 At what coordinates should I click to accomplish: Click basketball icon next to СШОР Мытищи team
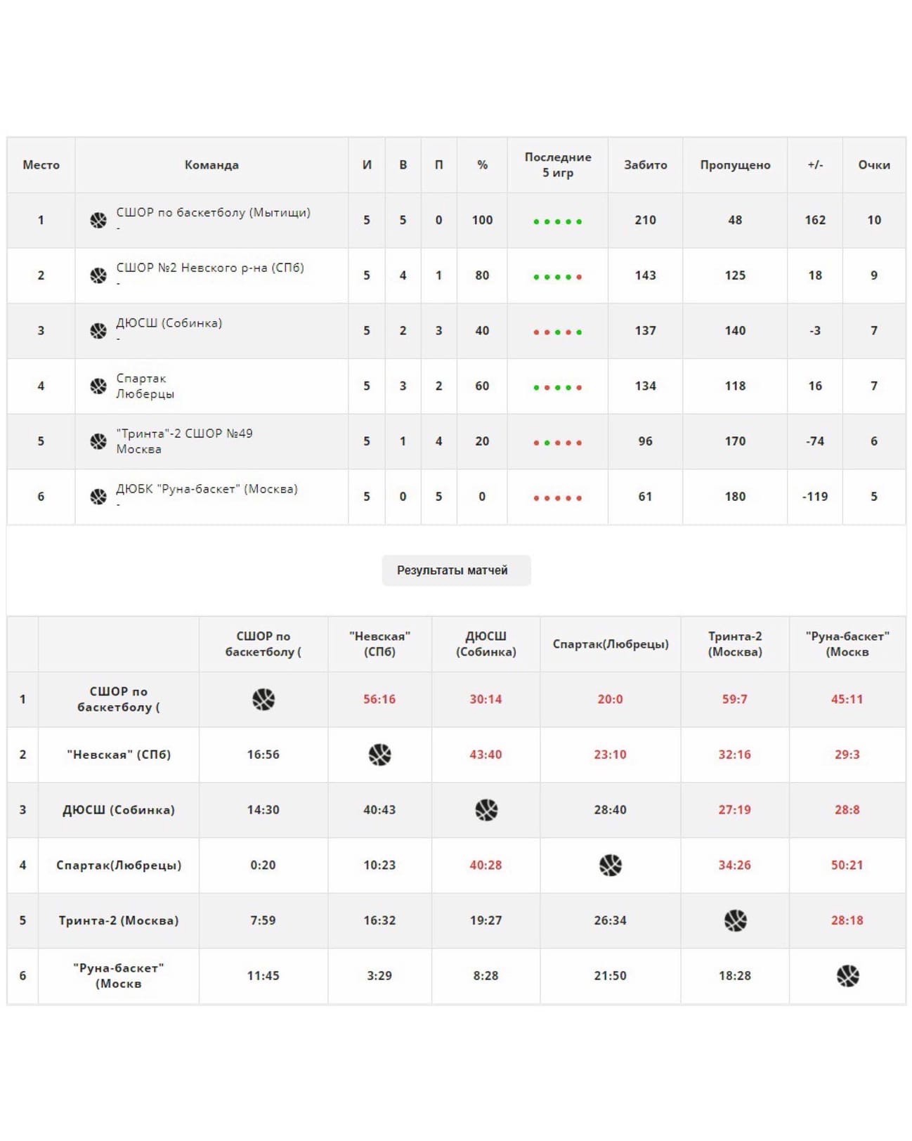[98, 220]
